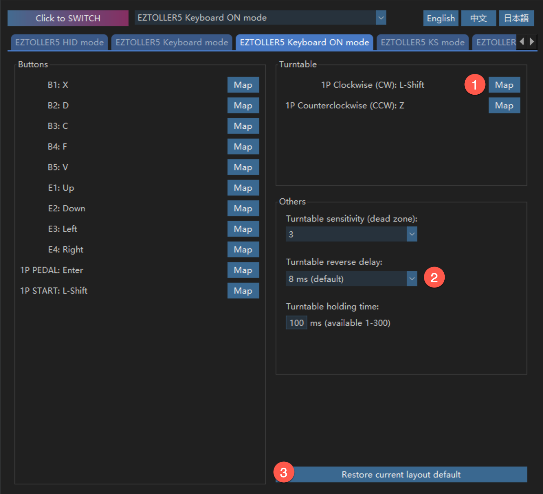
Task: Click the '1P Clockwise (CW): L-Shift' label
Action: (x=373, y=85)
